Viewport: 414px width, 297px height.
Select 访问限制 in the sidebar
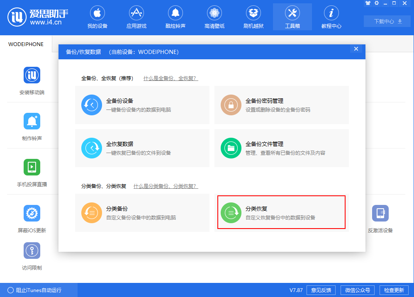click(x=32, y=256)
